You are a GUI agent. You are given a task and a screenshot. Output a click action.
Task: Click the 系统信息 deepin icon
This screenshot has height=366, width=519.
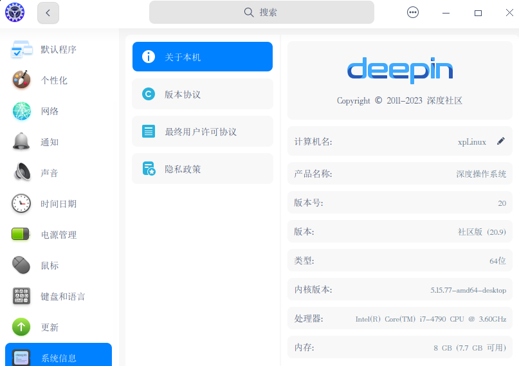[21, 358]
